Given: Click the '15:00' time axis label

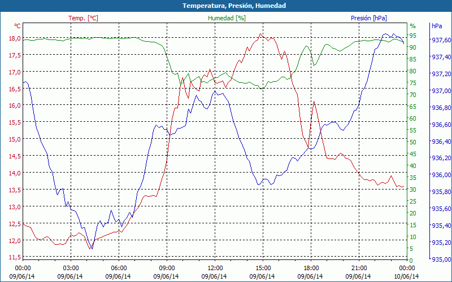Looking at the screenshot, I should tap(263, 267).
